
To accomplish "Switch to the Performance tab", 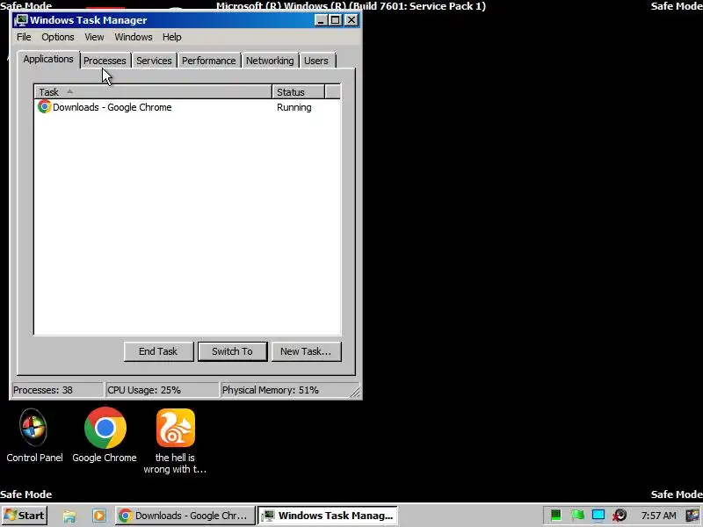I will point(208,61).
